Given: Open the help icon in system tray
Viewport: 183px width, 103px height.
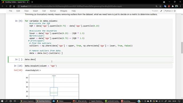Looking at the screenshot, I should [x=139, y=101].
